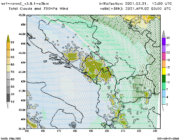Click the 45N latitude label
The height and width of the screenshot is (140, 184).
pyautogui.click(x=23, y=25)
